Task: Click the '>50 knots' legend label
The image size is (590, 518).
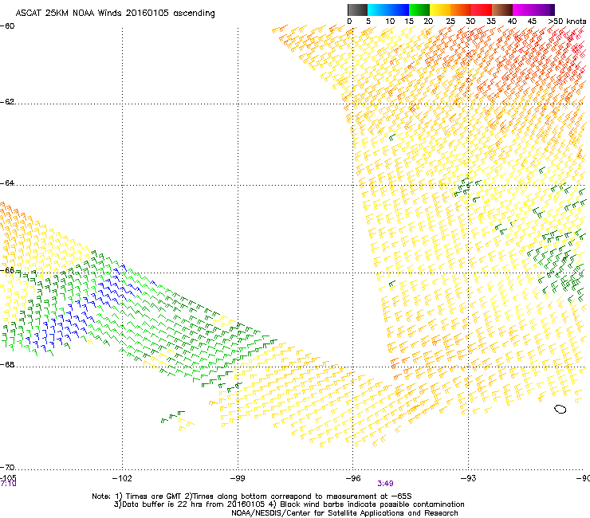Action: pyautogui.click(x=567, y=22)
